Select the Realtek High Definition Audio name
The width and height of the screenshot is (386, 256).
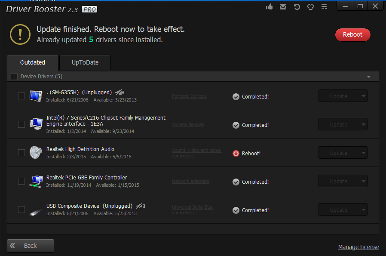coord(80,149)
